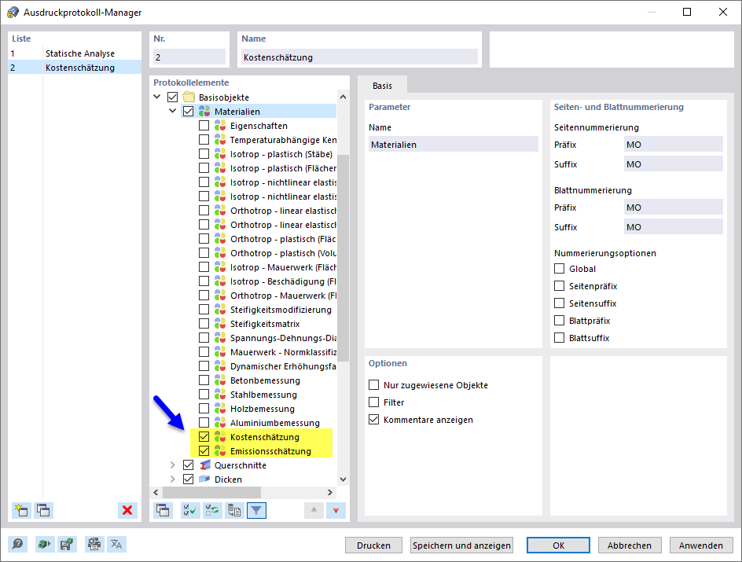Open the help icon at bottom left
The width and height of the screenshot is (742, 562).
tap(17, 545)
